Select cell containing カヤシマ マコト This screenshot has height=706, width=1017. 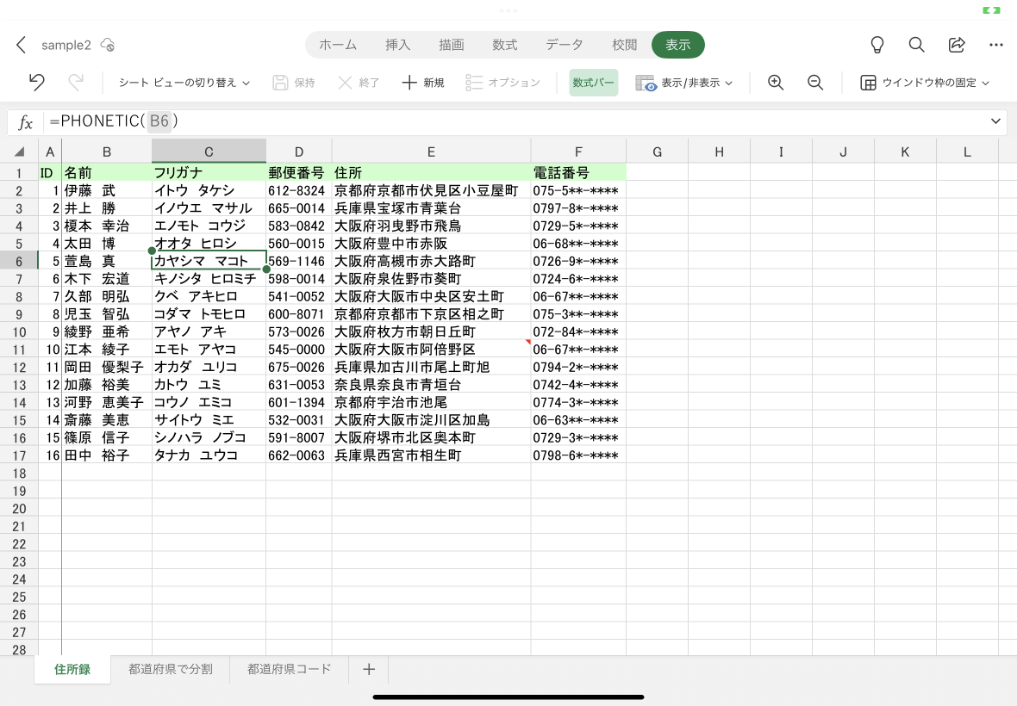209,261
